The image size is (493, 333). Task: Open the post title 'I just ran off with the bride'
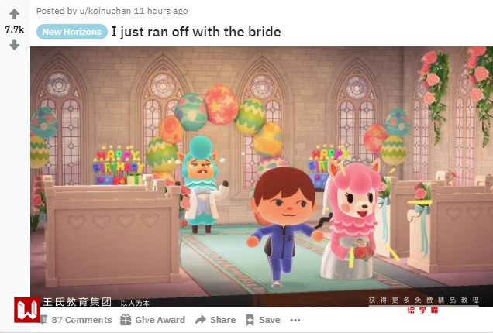click(196, 32)
